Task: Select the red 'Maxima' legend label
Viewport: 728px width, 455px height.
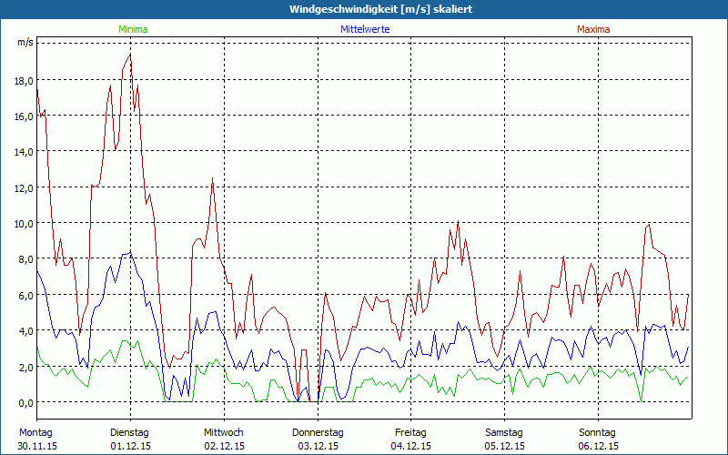Action: tap(593, 29)
